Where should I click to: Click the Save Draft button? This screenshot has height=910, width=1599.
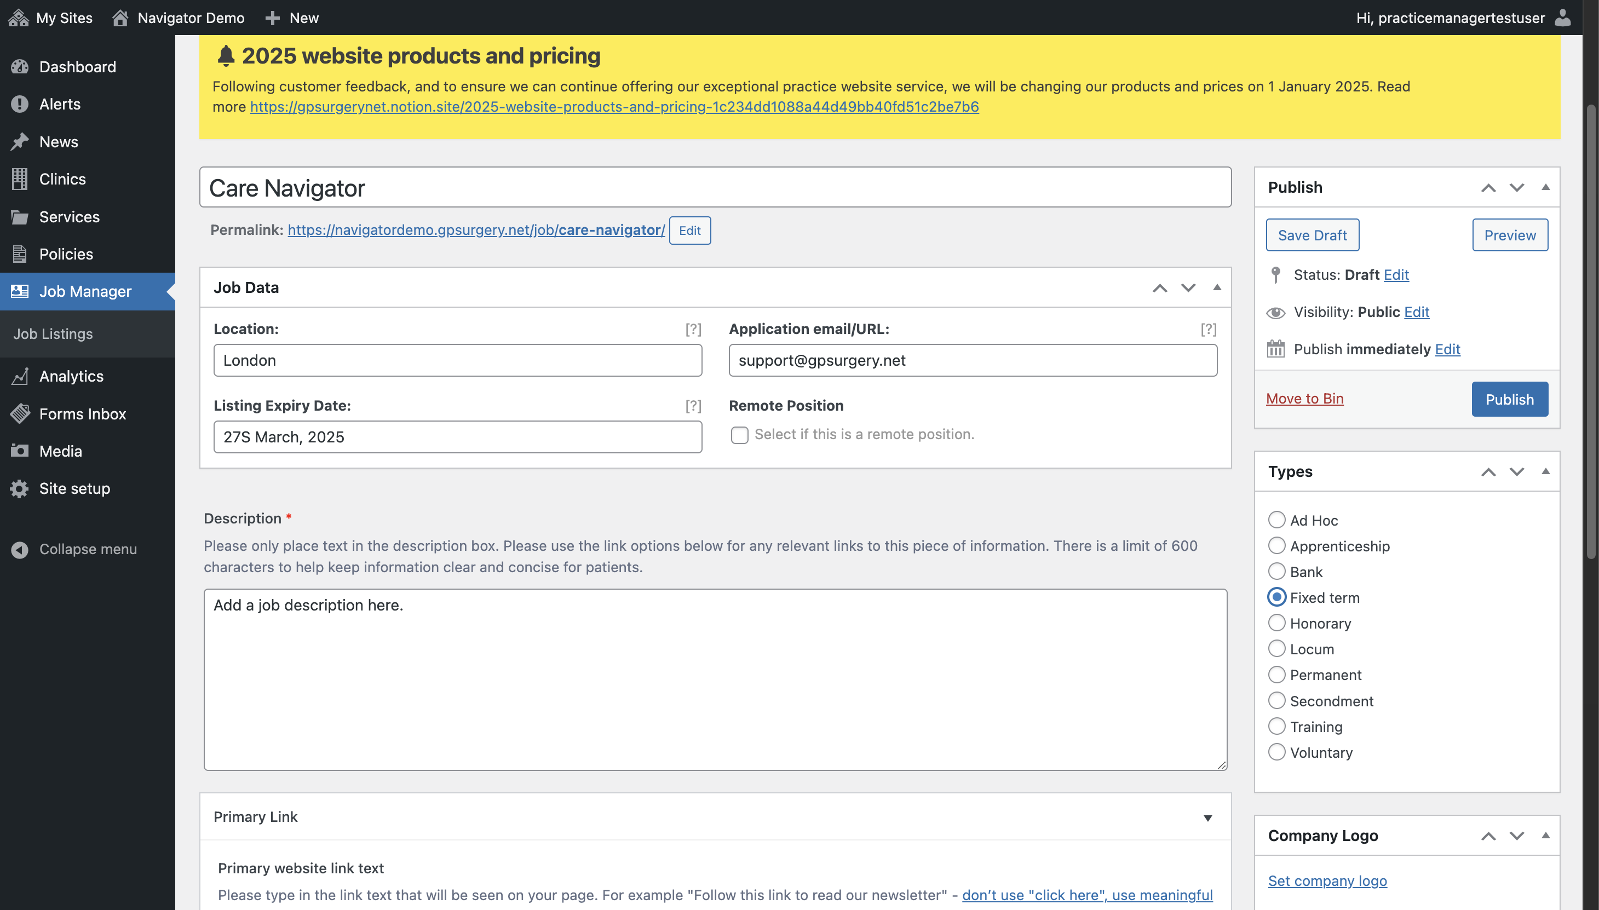pyautogui.click(x=1312, y=235)
